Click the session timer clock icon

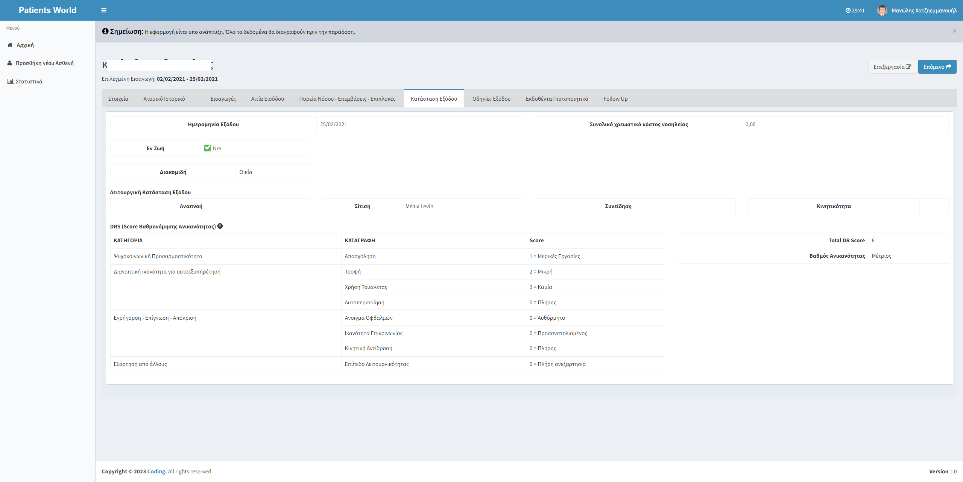pos(848,11)
